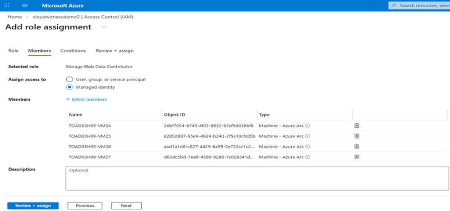The width and height of the screenshot is (450, 211).
Task: Show type info for TOAD03H09-VM27
Action: (308, 157)
